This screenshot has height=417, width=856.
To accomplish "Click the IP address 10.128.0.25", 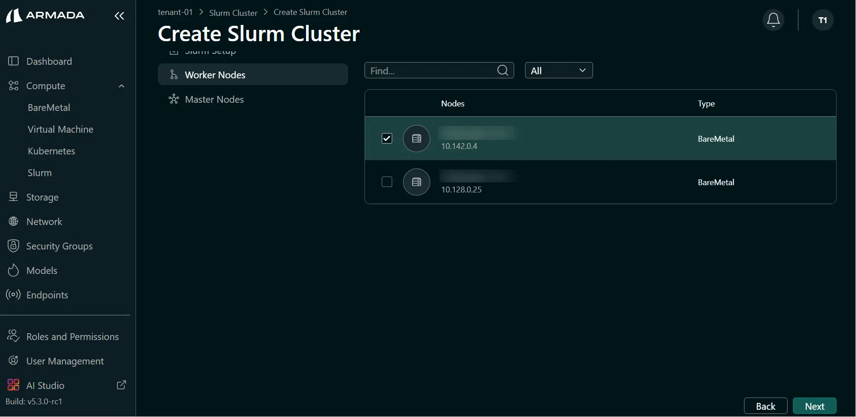I will pyautogui.click(x=461, y=189).
